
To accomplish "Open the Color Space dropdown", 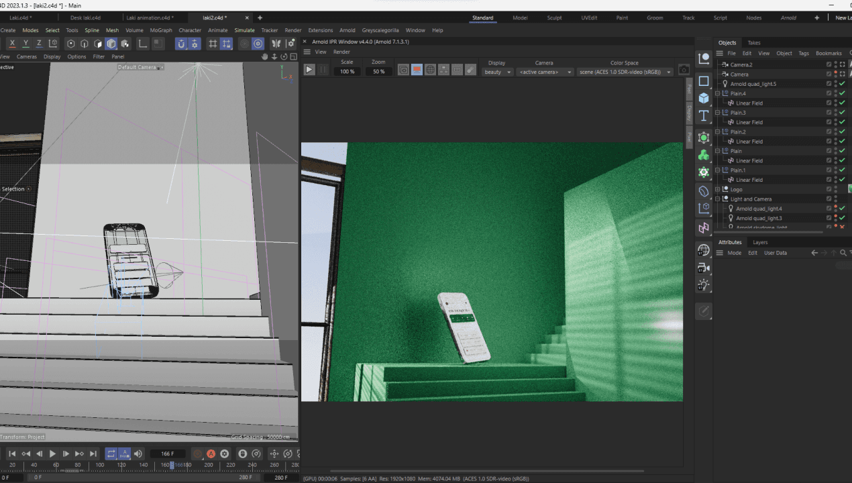I will (625, 72).
